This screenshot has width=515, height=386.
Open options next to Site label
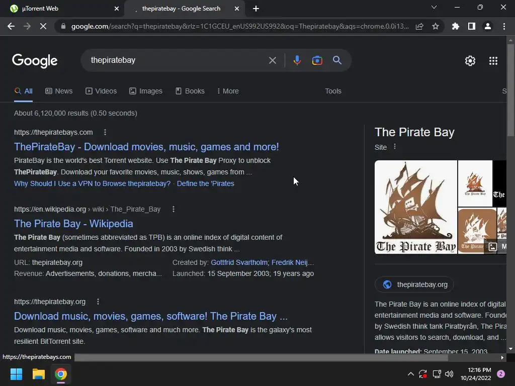395,147
